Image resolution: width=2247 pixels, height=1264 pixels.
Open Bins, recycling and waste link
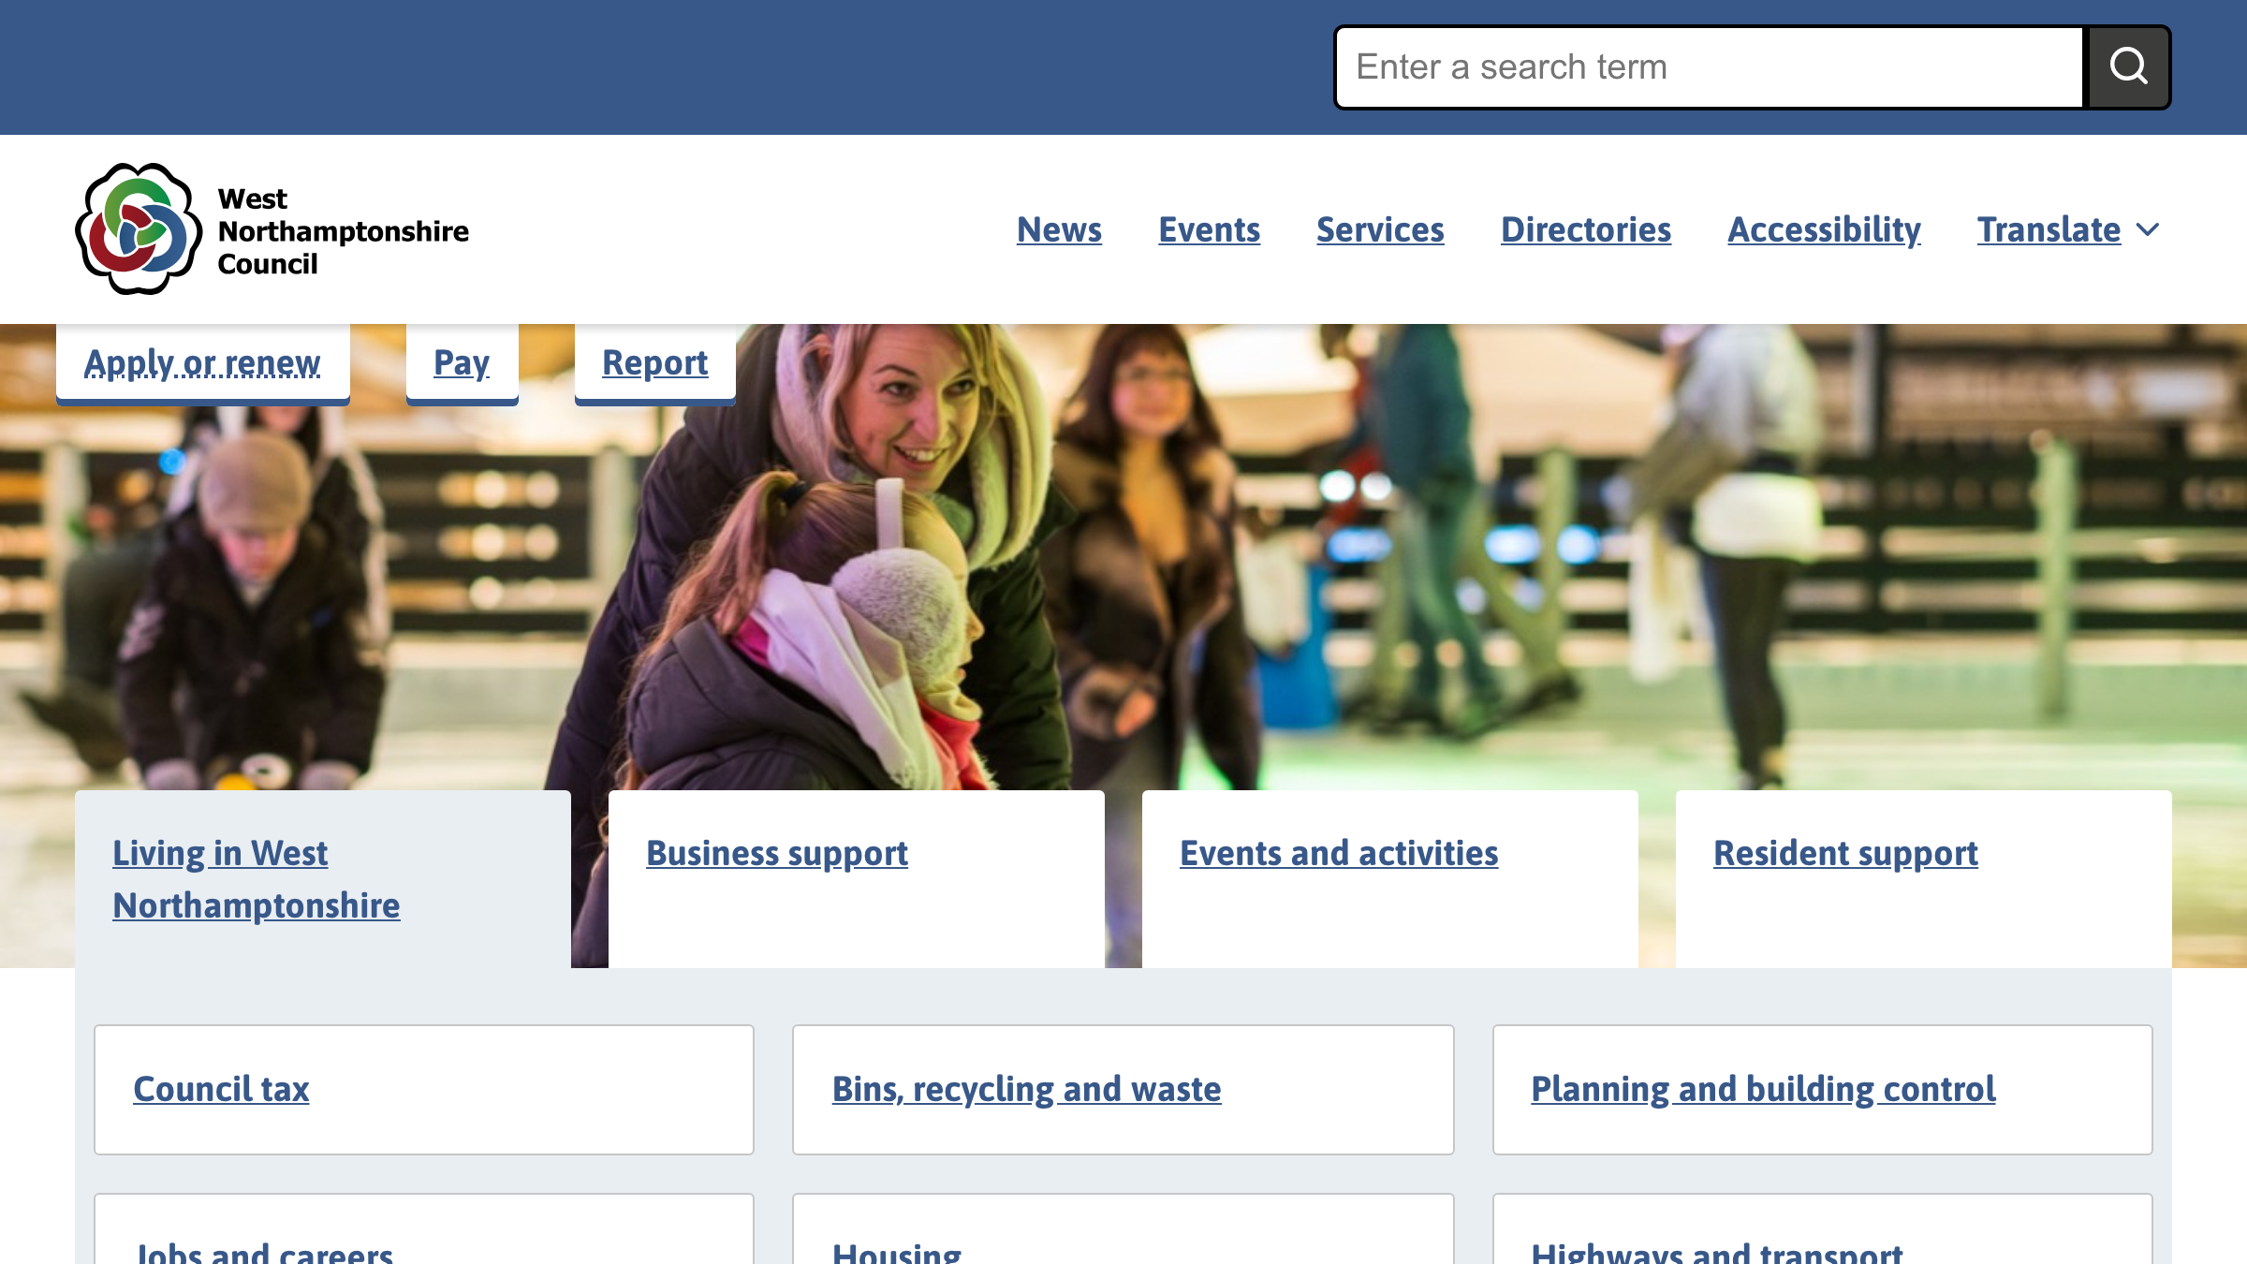(1026, 1089)
